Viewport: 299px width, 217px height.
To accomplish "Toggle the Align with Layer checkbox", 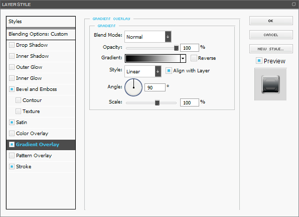I will point(169,71).
